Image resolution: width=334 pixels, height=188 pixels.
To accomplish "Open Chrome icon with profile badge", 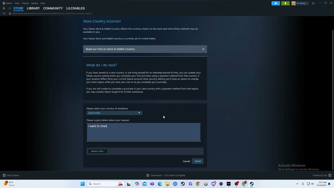I will [x=244, y=184].
